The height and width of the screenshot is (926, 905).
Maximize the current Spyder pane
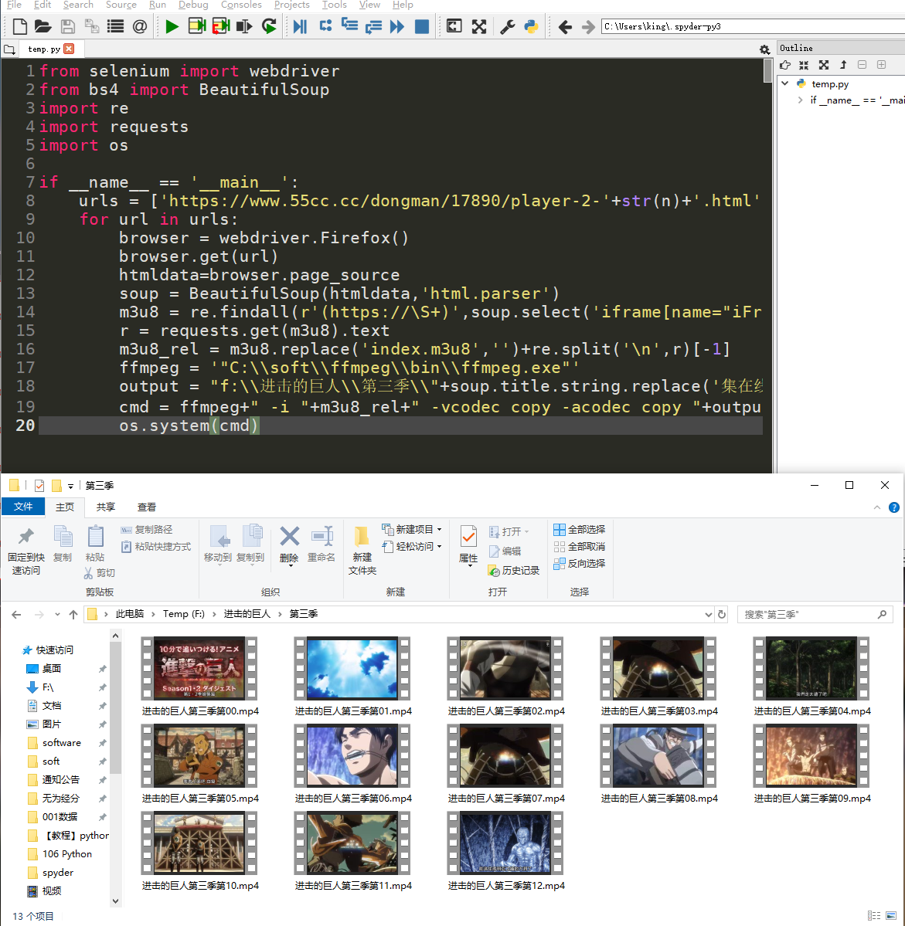pyautogui.click(x=454, y=26)
